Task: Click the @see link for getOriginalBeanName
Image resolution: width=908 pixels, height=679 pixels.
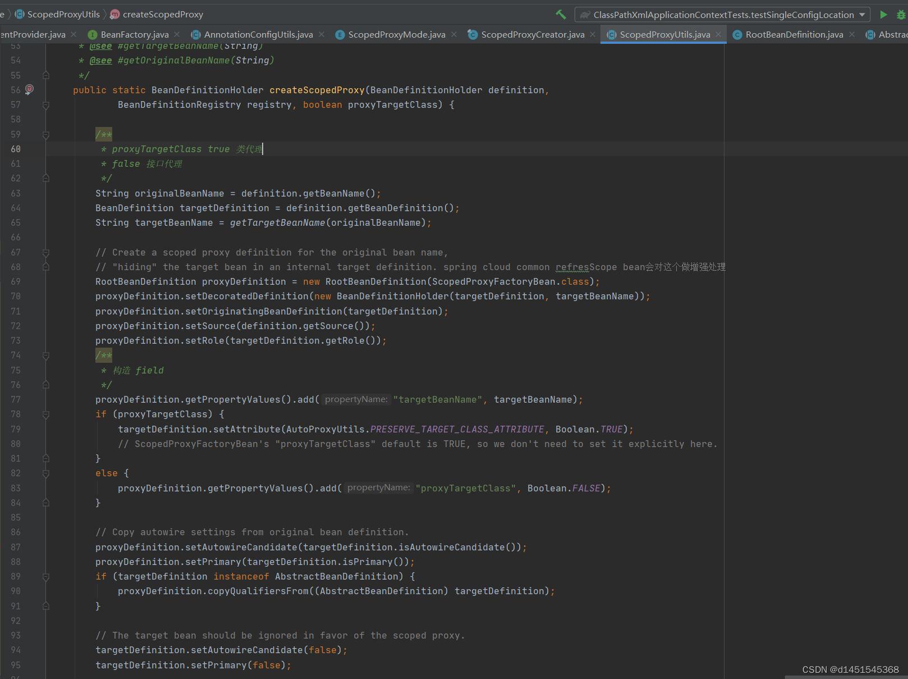Action: [x=101, y=61]
